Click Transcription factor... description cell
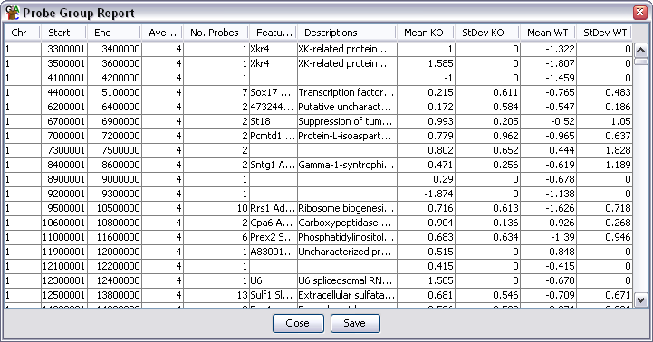Viewport: 653px width, 342px height. [x=347, y=93]
